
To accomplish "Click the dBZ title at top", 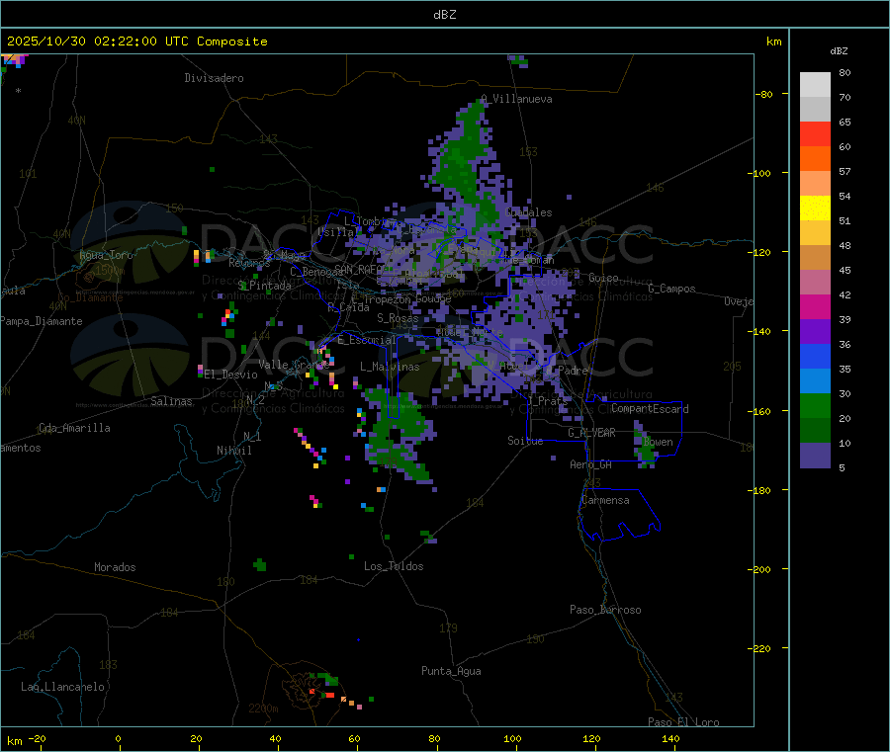I will click(444, 15).
